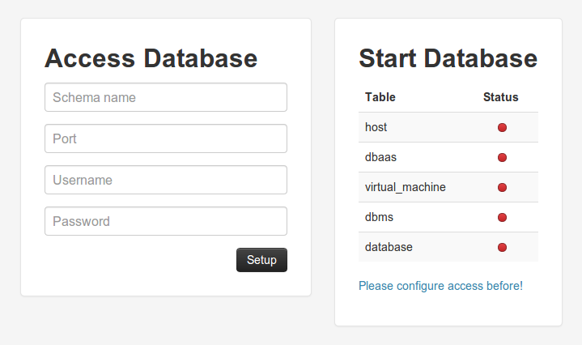The height and width of the screenshot is (345, 582).
Task: Click the Status column header
Action: click(x=501, y=97)
